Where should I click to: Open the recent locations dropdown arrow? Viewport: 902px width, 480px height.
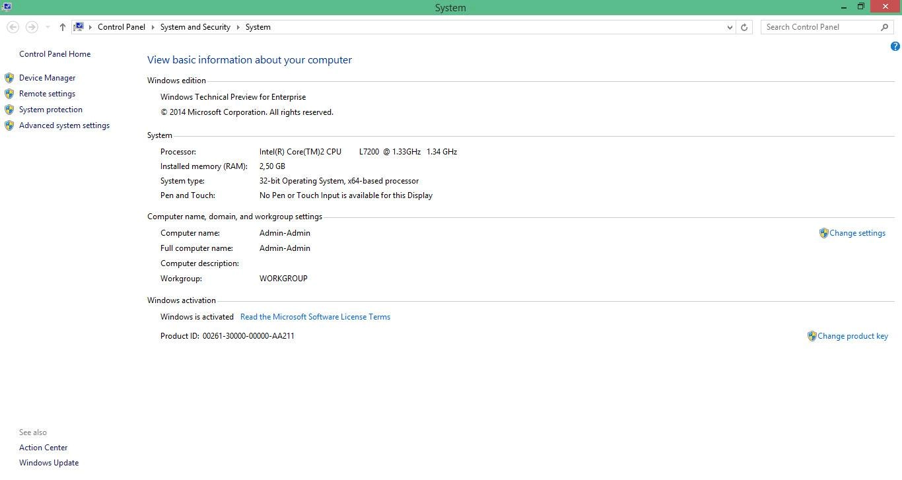(x=48, y=27)
